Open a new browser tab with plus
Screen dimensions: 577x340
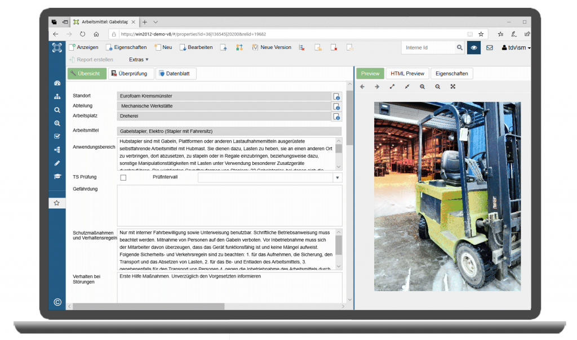145,22
